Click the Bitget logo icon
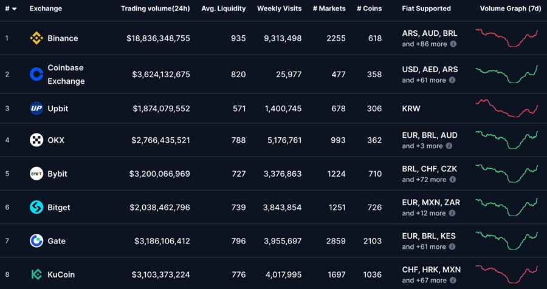 tap(36, 208)
